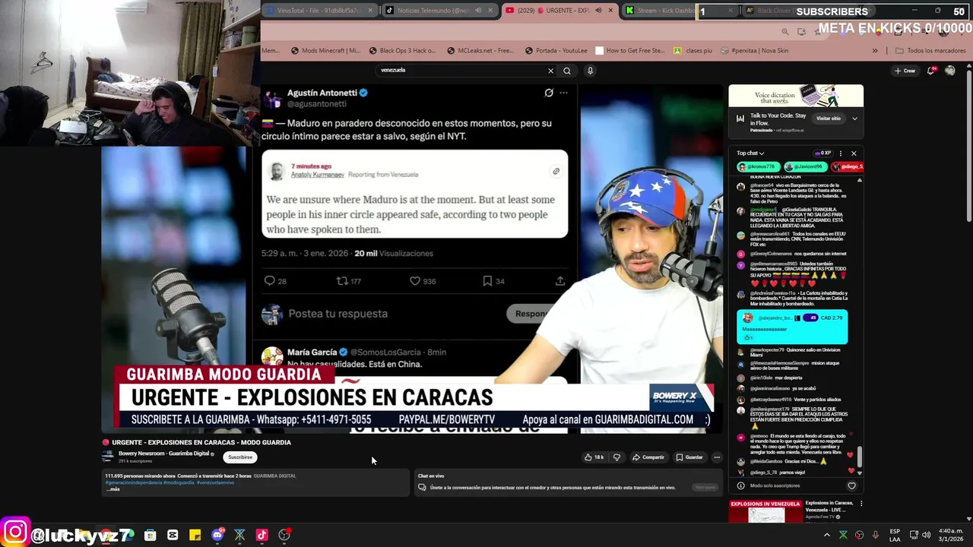Dislike the live stream video
This screenshot has height=547, width=973.
click(616, 457)
